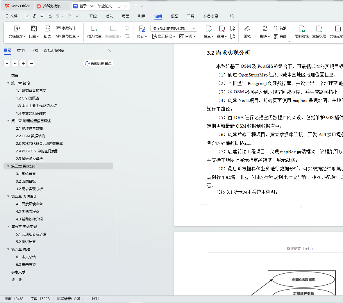Insert a comment with 插入批注
This screenshot has height=303, width=343.
(94, 32)
